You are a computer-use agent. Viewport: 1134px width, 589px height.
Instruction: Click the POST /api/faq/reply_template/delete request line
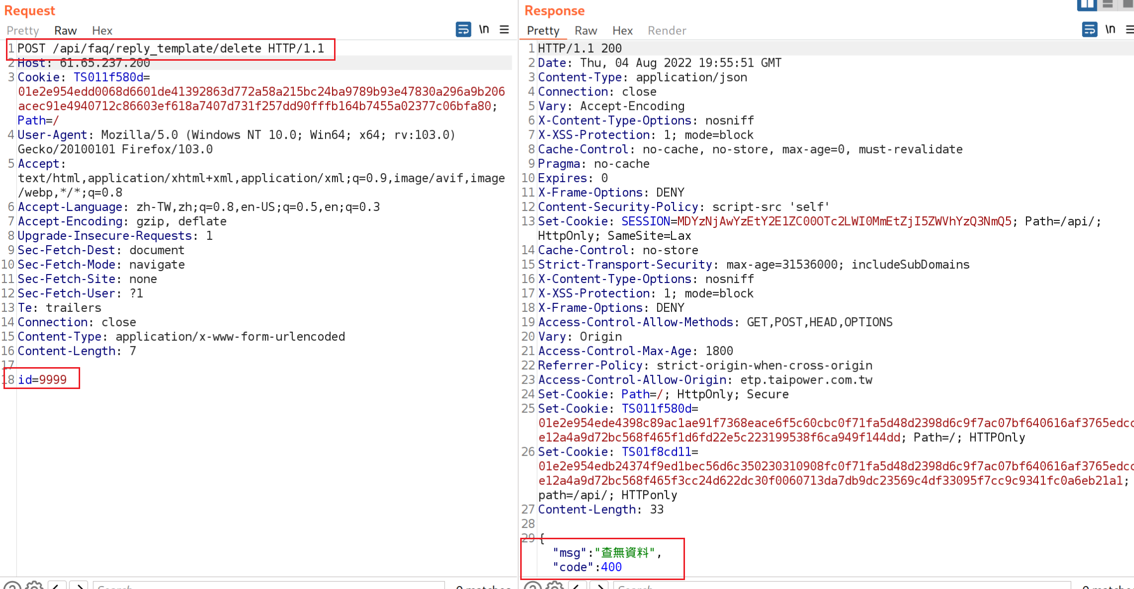tap(171, 48)
